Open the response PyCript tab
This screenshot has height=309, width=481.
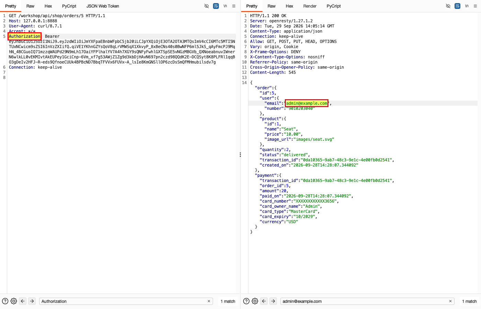click(x=334, y=6)
